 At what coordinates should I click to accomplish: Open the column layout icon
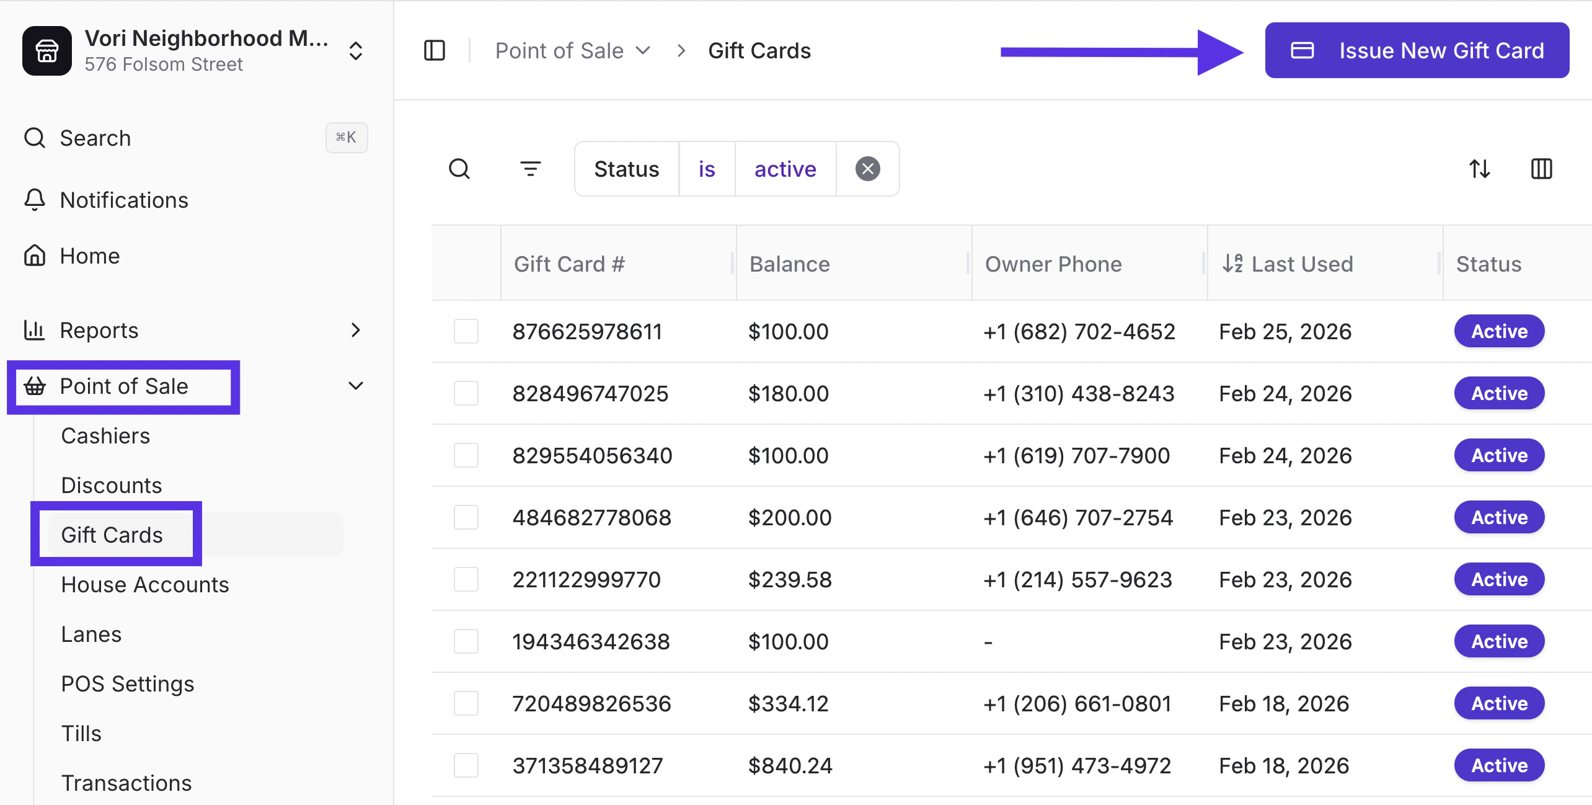[1541, 169]
